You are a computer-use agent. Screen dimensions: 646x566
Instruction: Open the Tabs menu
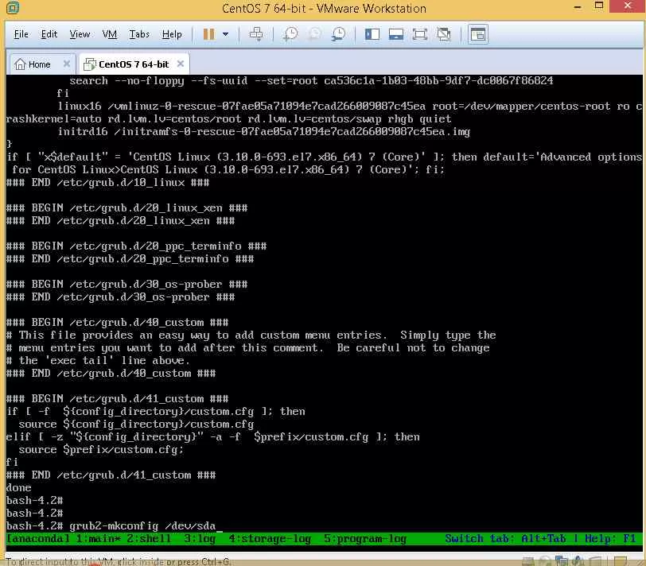139,34
